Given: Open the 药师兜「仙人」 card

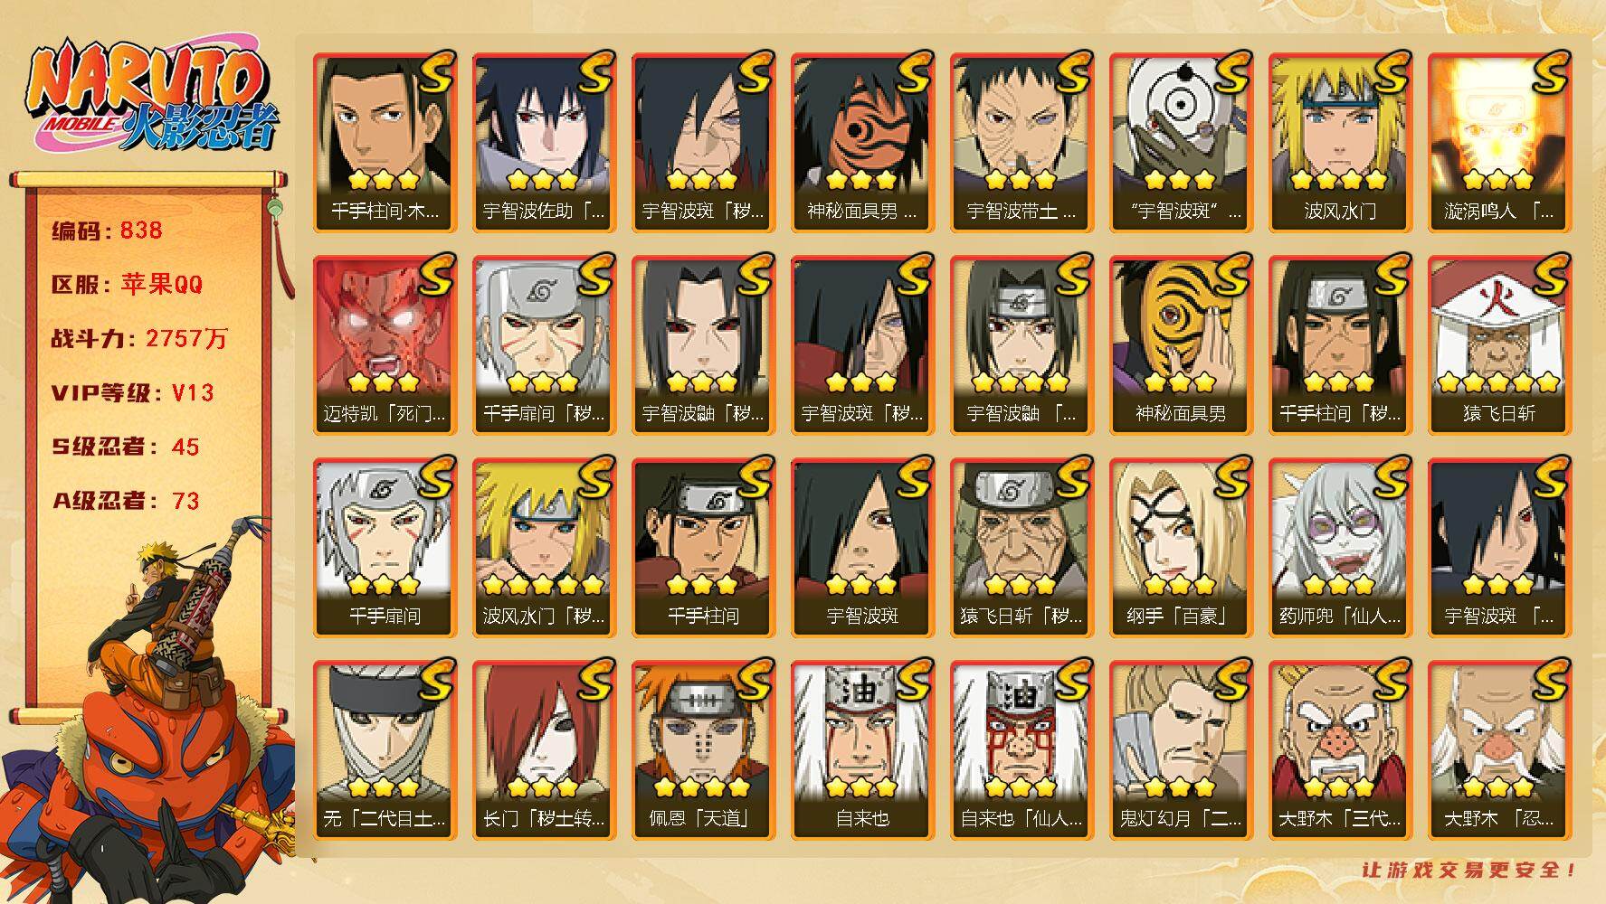Looking at the screenshot, I should point(1340,548).
